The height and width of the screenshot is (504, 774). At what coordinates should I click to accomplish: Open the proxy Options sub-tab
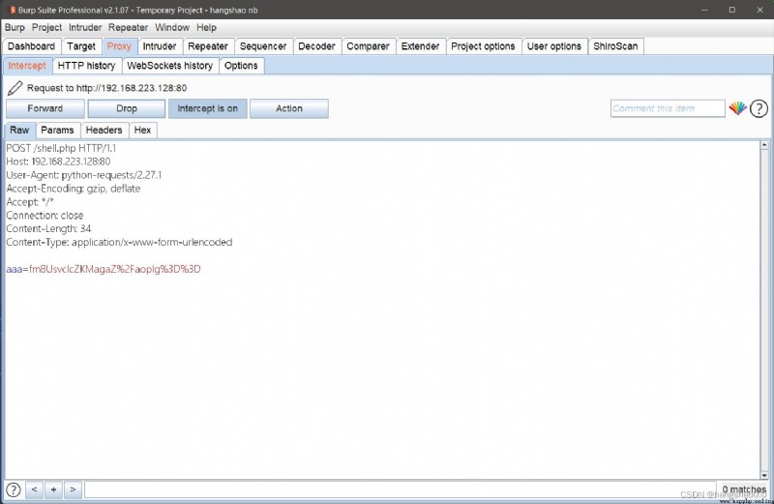pyautogui.click(x=241, y=66)
